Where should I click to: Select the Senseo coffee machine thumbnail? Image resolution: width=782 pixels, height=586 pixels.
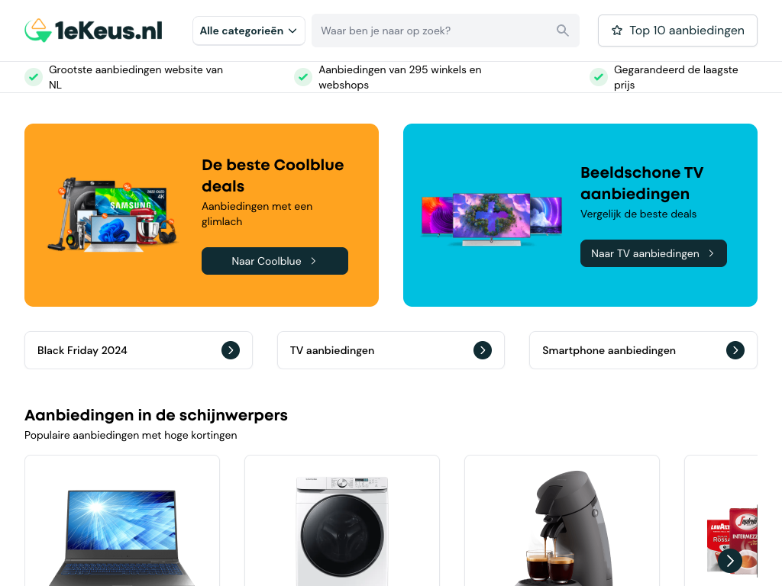[x=562, y=528]
